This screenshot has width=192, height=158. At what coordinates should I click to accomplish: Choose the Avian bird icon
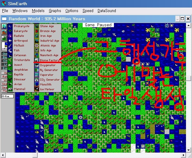(10, 84)
